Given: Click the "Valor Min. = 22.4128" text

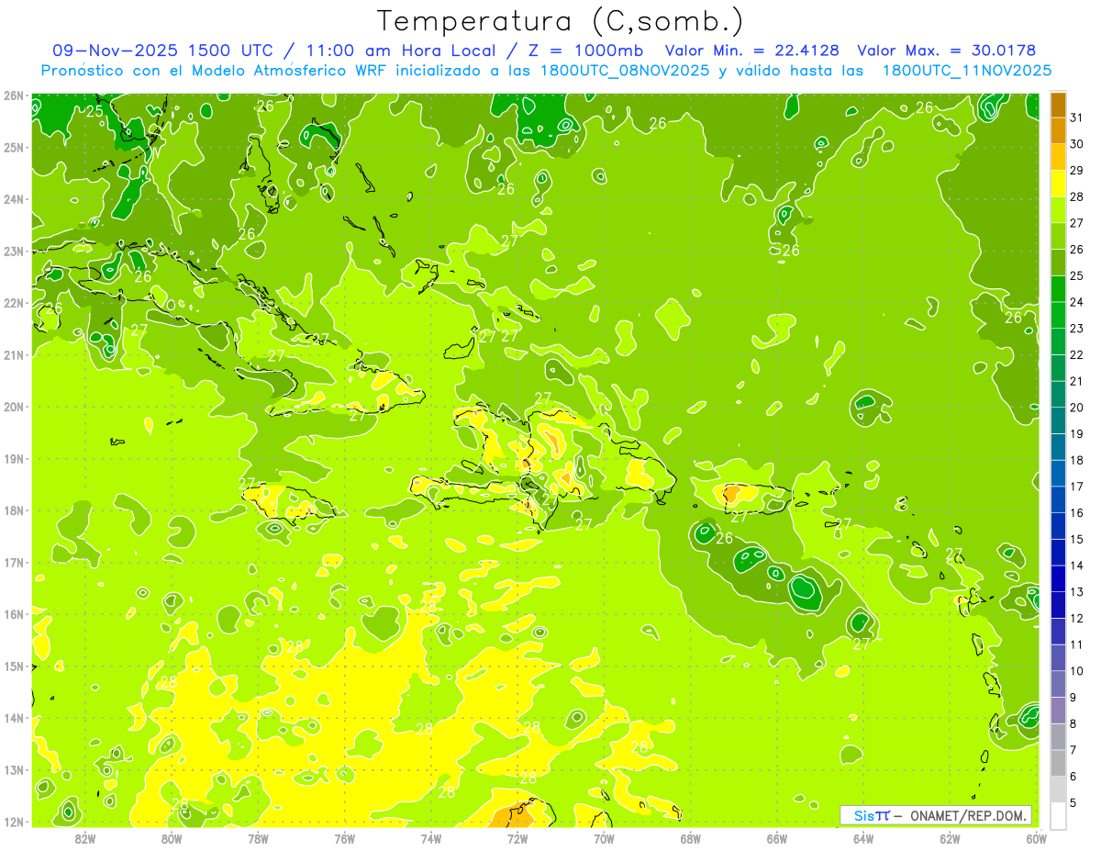Looking at the screenshot, I should (751, 50).
